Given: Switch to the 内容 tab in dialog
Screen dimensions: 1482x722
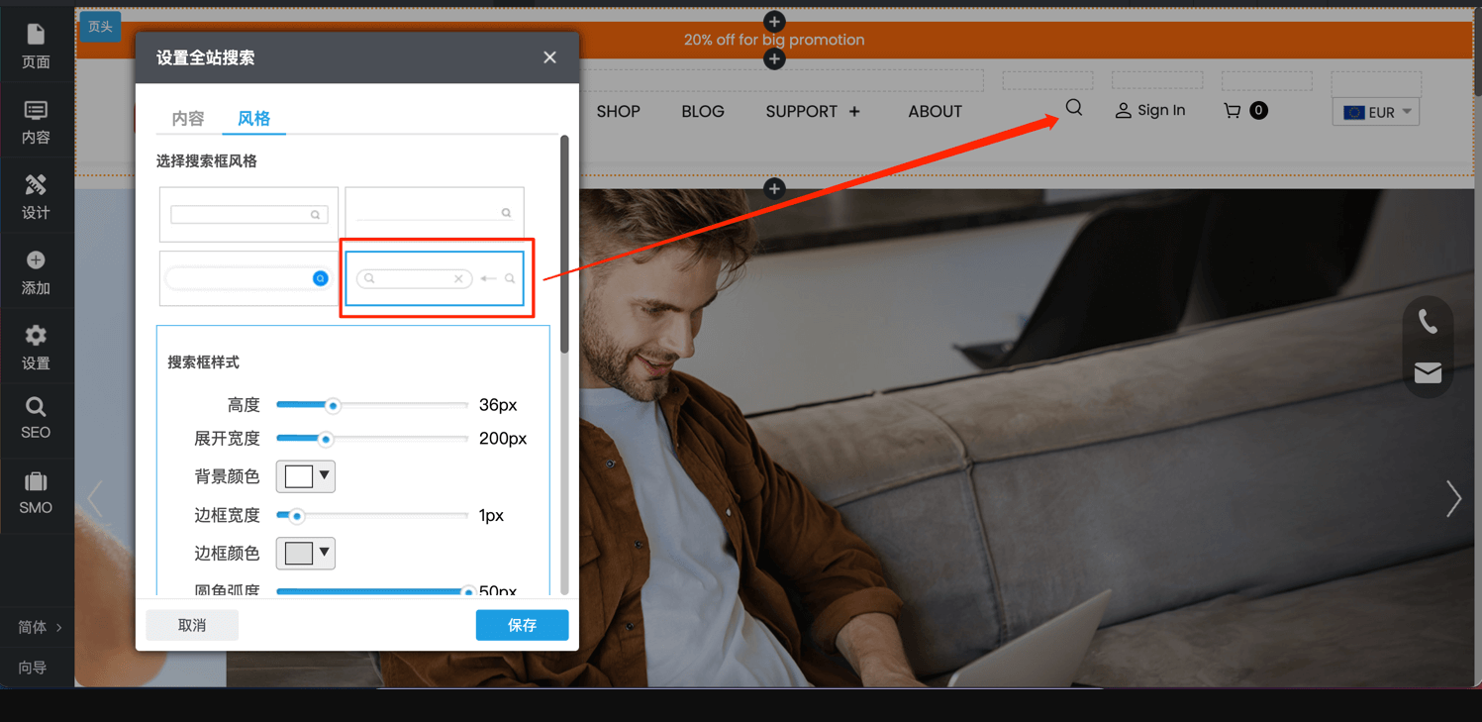Looking at the screenshot, I should pos(188,119).
